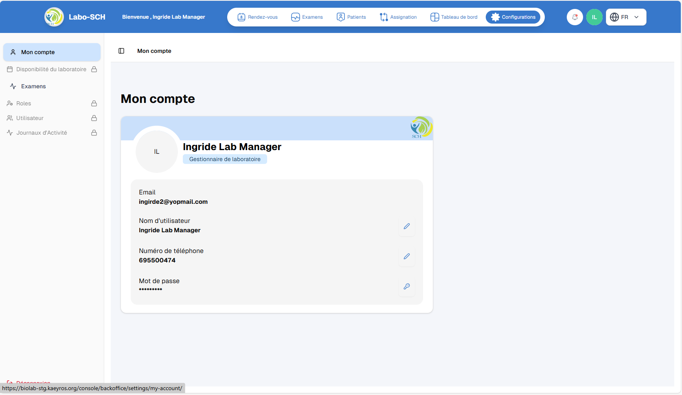This screenshot has width=682, height=395.
Task: Click the notification bell icon
Action: 575,17
